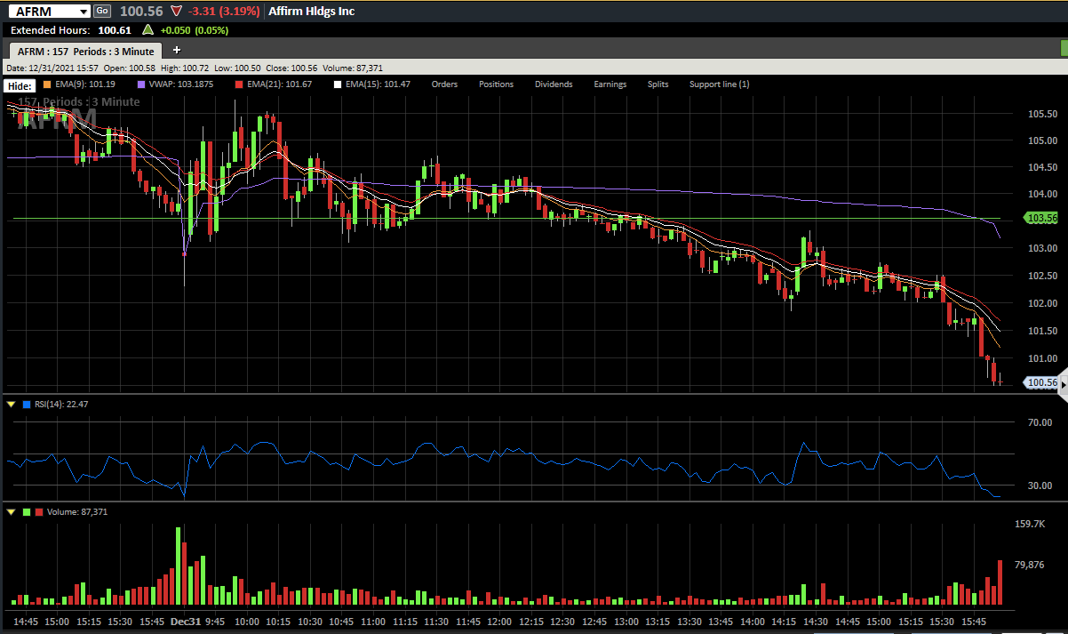The width and height of the screenshot is (1068, 634).
Task: Expand side panel arrow at right edge
Action: pyautogui.click(x=1064, y=383)
